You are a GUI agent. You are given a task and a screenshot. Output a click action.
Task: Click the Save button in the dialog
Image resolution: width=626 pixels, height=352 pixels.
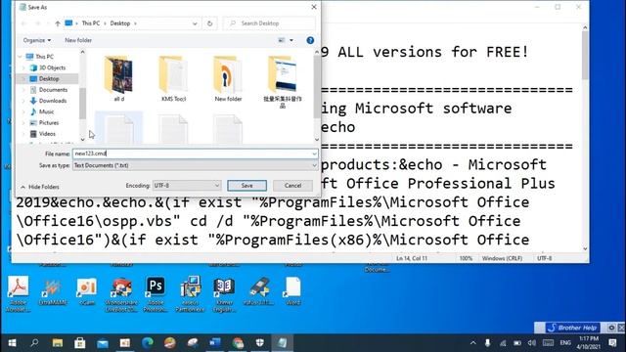(x=246, y=186)
